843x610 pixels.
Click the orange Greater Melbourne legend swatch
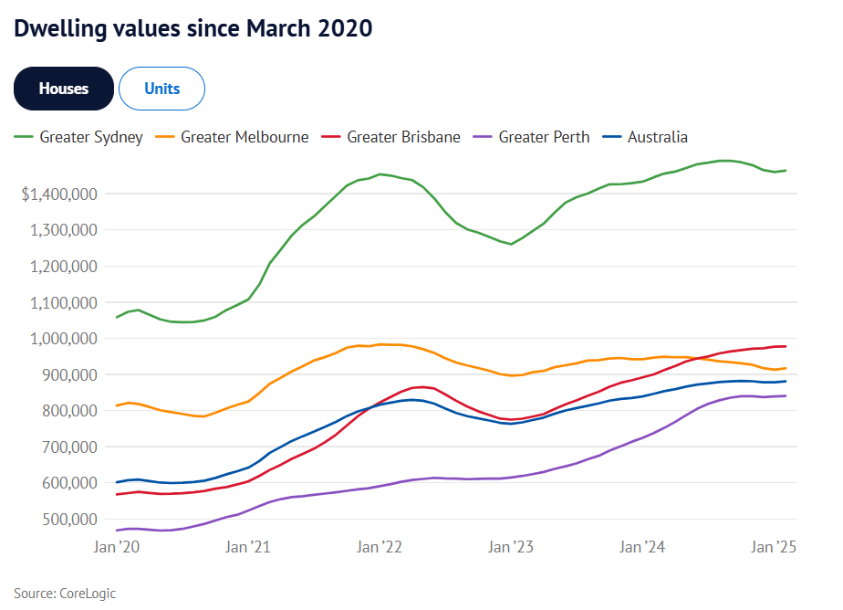pos(165,137)
